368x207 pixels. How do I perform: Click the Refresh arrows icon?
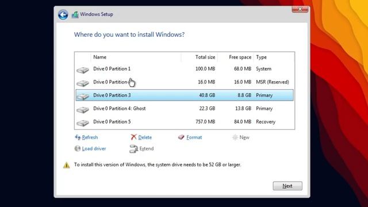point(78,137)
